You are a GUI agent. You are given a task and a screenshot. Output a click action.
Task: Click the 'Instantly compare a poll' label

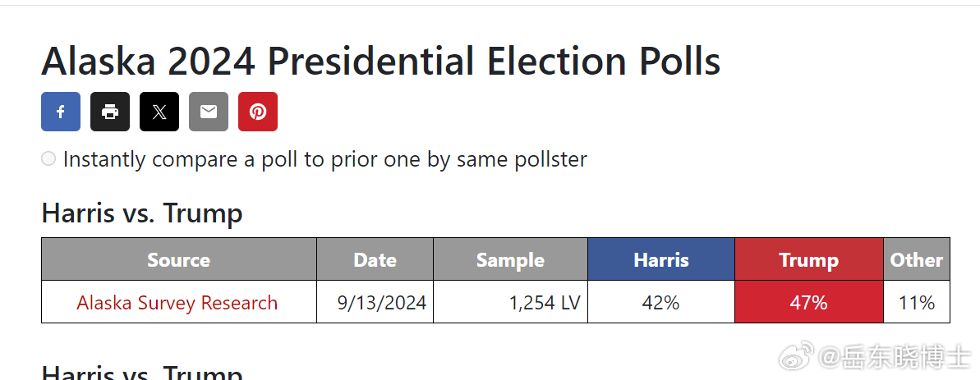click(325, 159)
